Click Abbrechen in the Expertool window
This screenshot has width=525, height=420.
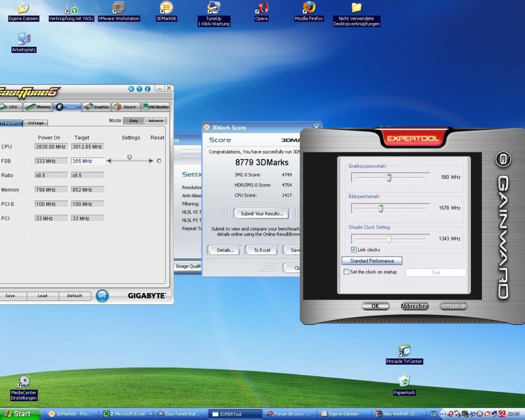coord(415,306)
